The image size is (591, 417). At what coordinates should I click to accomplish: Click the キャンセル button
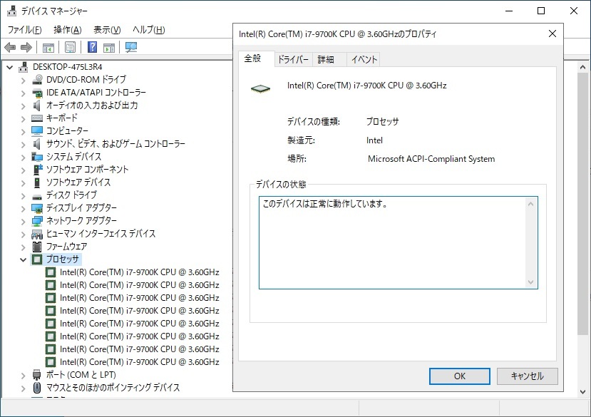coord(527,376)
